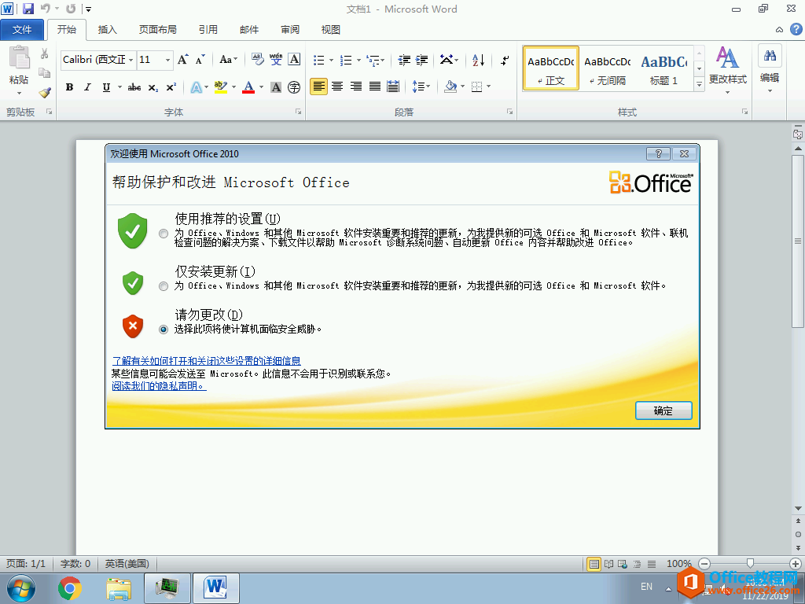Viewport: 805px width, 604px height.
Task: Open the Calibri font name dropdown
Action: tap(131, 60)
